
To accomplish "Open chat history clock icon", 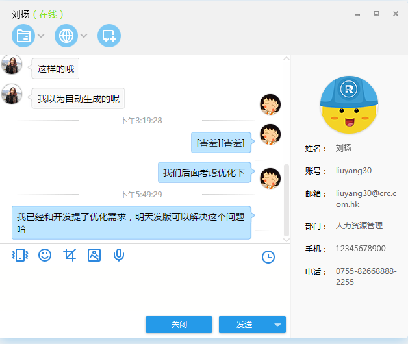I will point(268,257).
